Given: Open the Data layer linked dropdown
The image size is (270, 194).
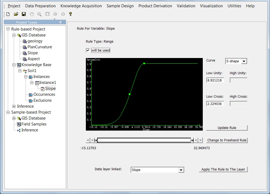Looking at the screenshot, I should pos(181,170).
